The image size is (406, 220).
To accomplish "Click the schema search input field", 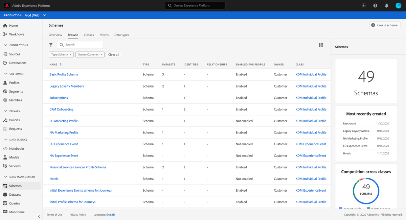I will coord(81,45).
